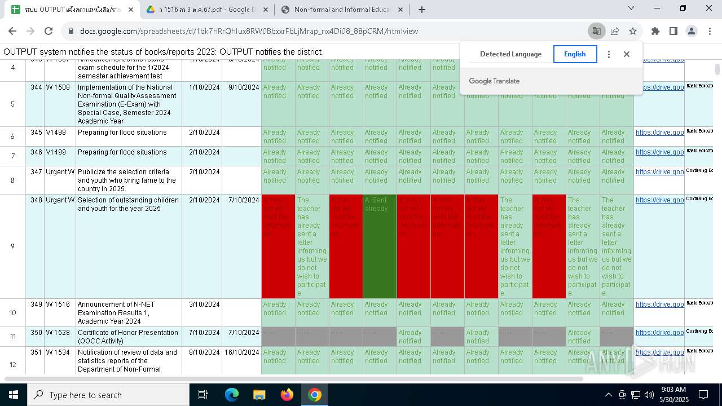Open drive link for row 344
This screenshot has height=406, width=722.
(x=659, y=87)
